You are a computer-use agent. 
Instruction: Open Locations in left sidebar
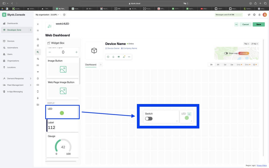click(11, 67)
